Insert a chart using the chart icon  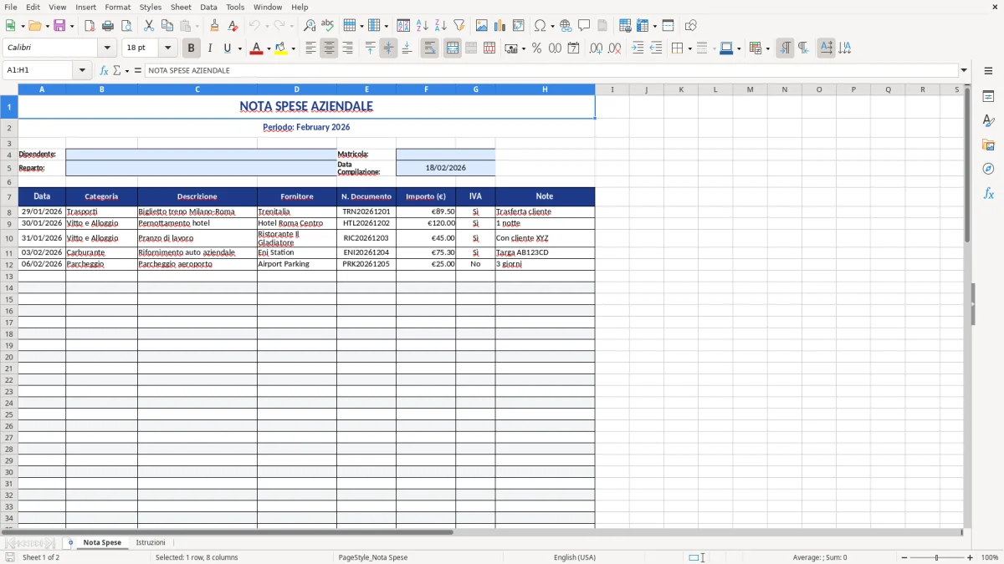pyautogui.click(x=499, y=24)
